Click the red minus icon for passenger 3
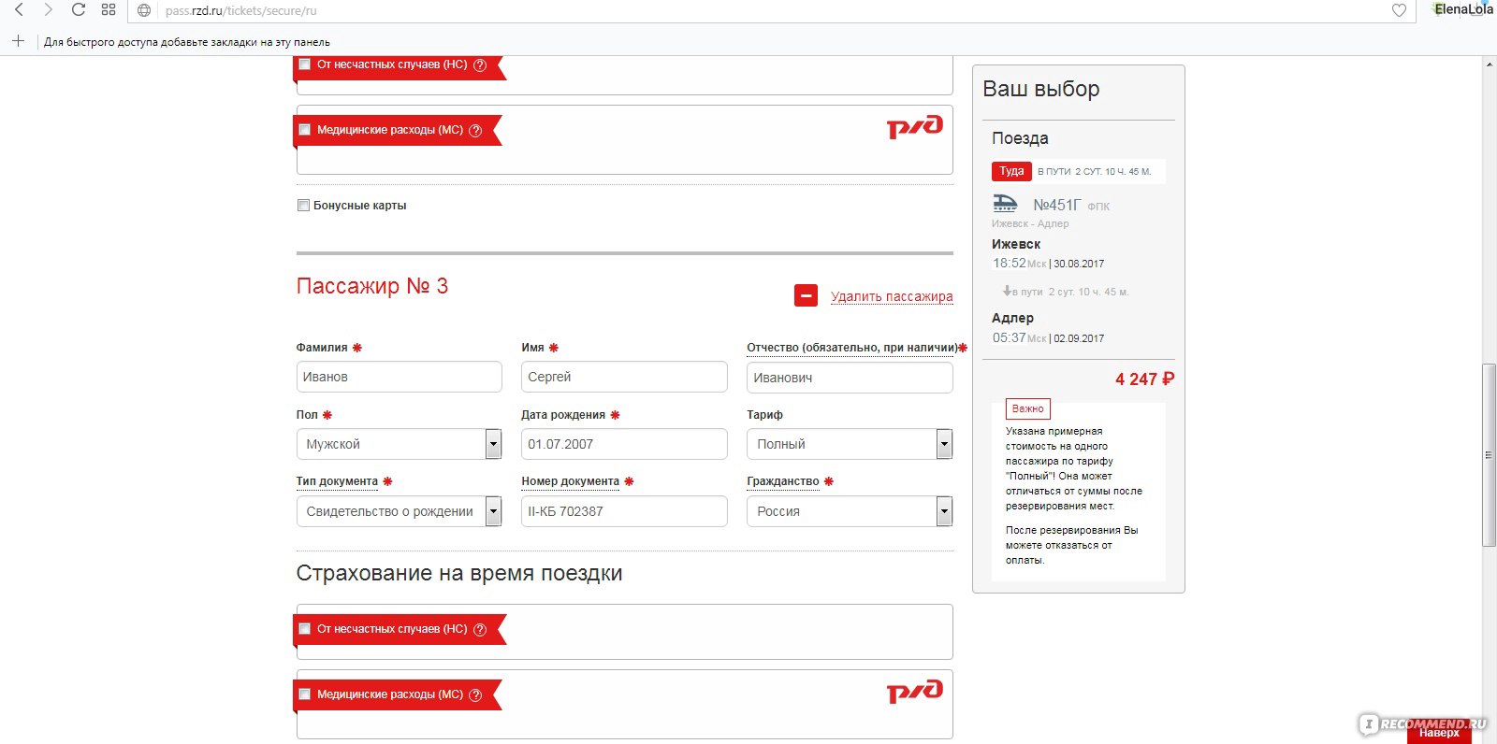1497x744 pixels. [x=806, y=295]
